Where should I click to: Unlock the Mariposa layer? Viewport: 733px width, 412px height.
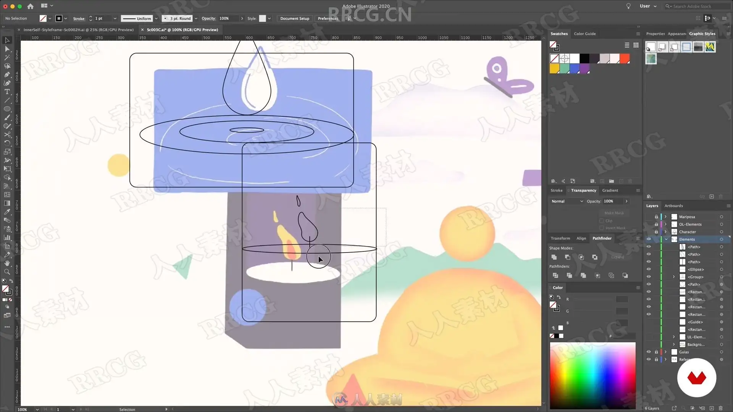pyautogui.click(x=656, y=217)
